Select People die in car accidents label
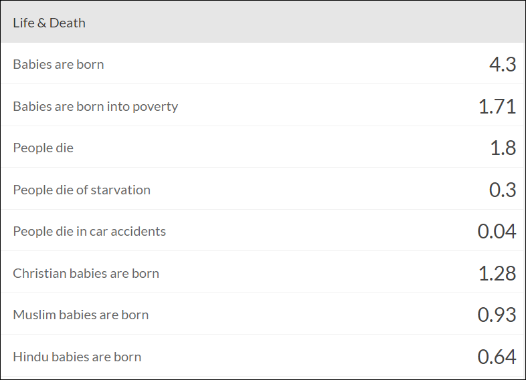The width and height of the screenshot is (526, 380). 89,232
